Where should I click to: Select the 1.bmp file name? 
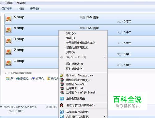19,61
